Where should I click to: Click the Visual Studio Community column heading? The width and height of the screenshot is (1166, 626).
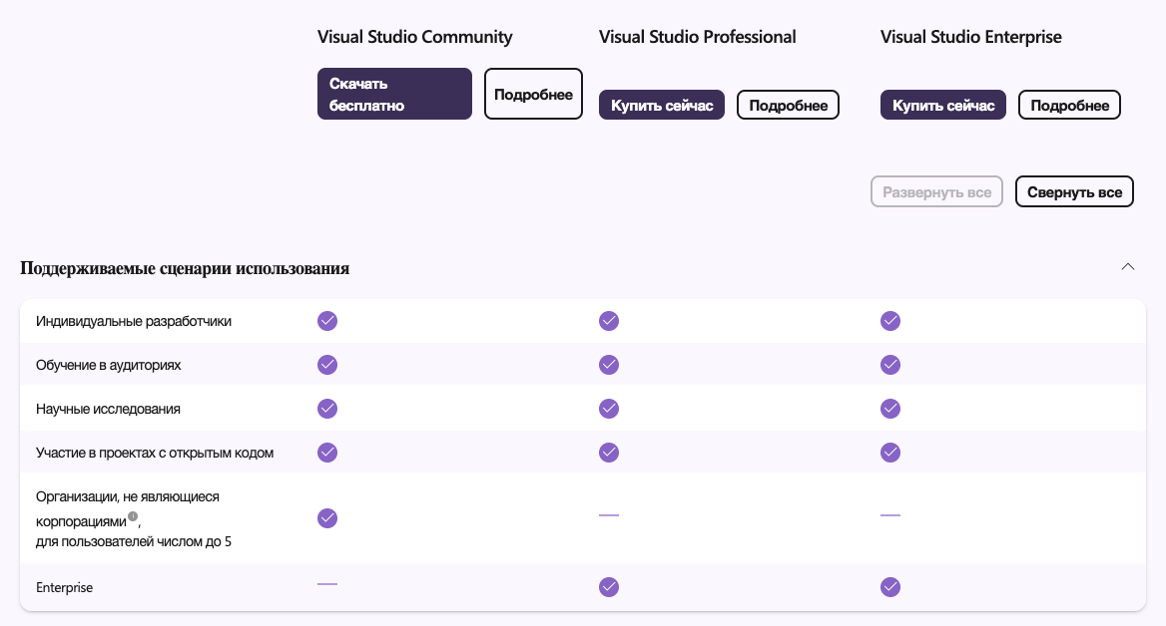[x=415, y=37]
